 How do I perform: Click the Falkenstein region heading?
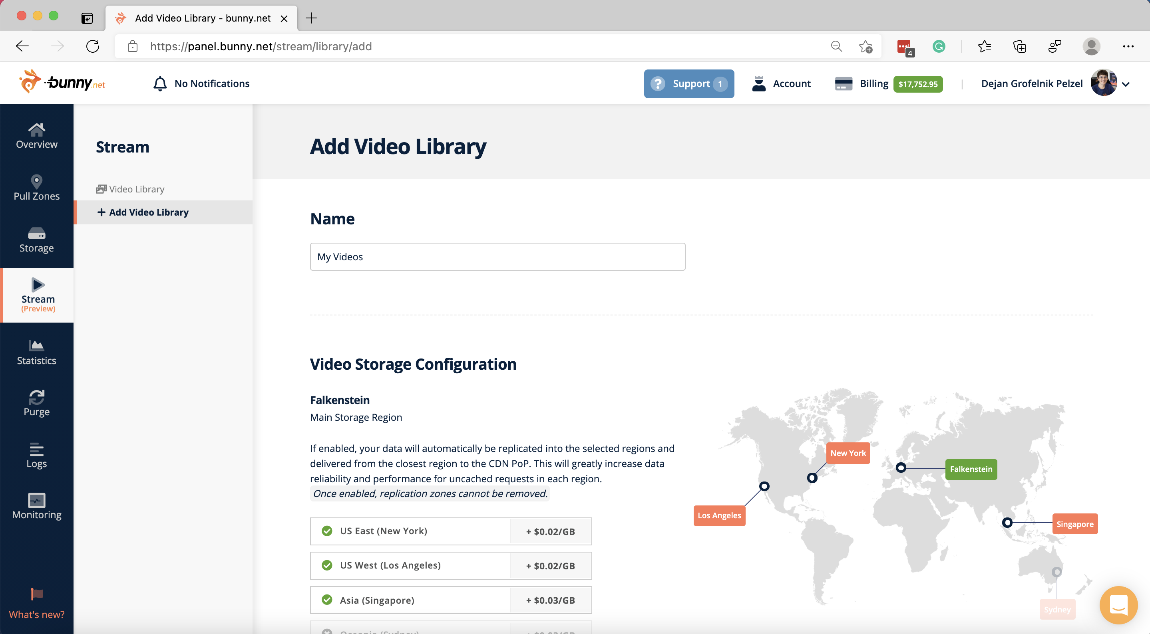tap(340, 400)
